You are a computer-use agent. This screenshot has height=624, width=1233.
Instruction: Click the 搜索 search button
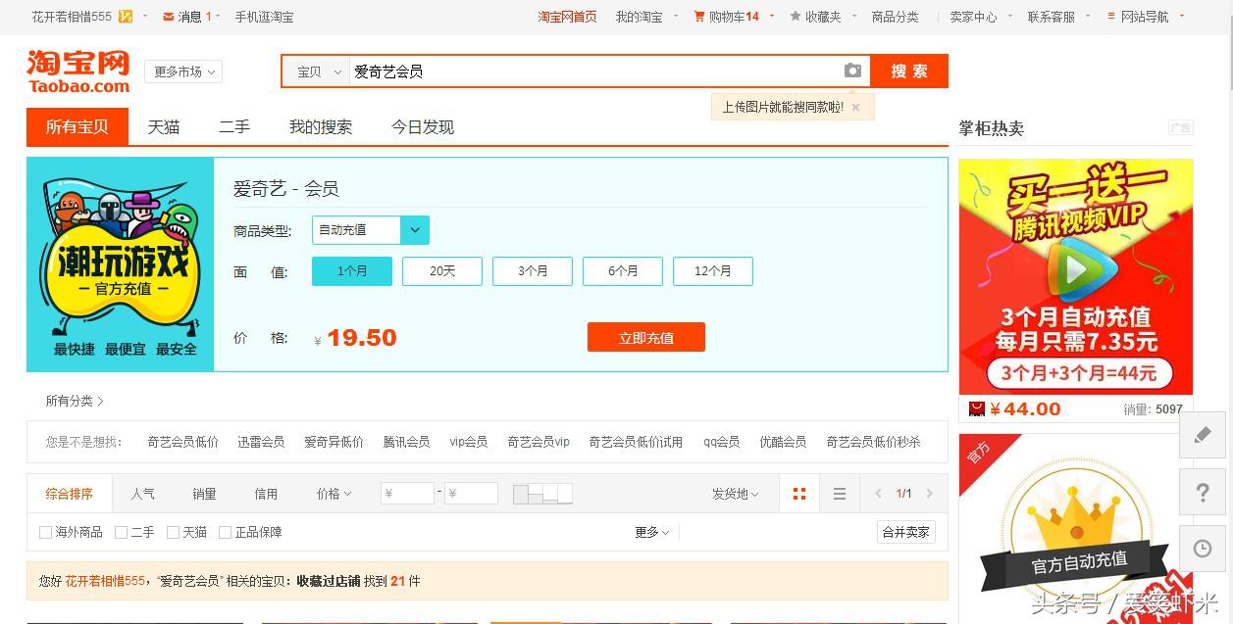[x=907, y=70]
